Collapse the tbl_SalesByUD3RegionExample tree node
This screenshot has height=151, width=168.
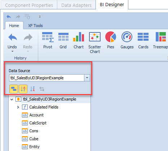(x=12, y=99)
